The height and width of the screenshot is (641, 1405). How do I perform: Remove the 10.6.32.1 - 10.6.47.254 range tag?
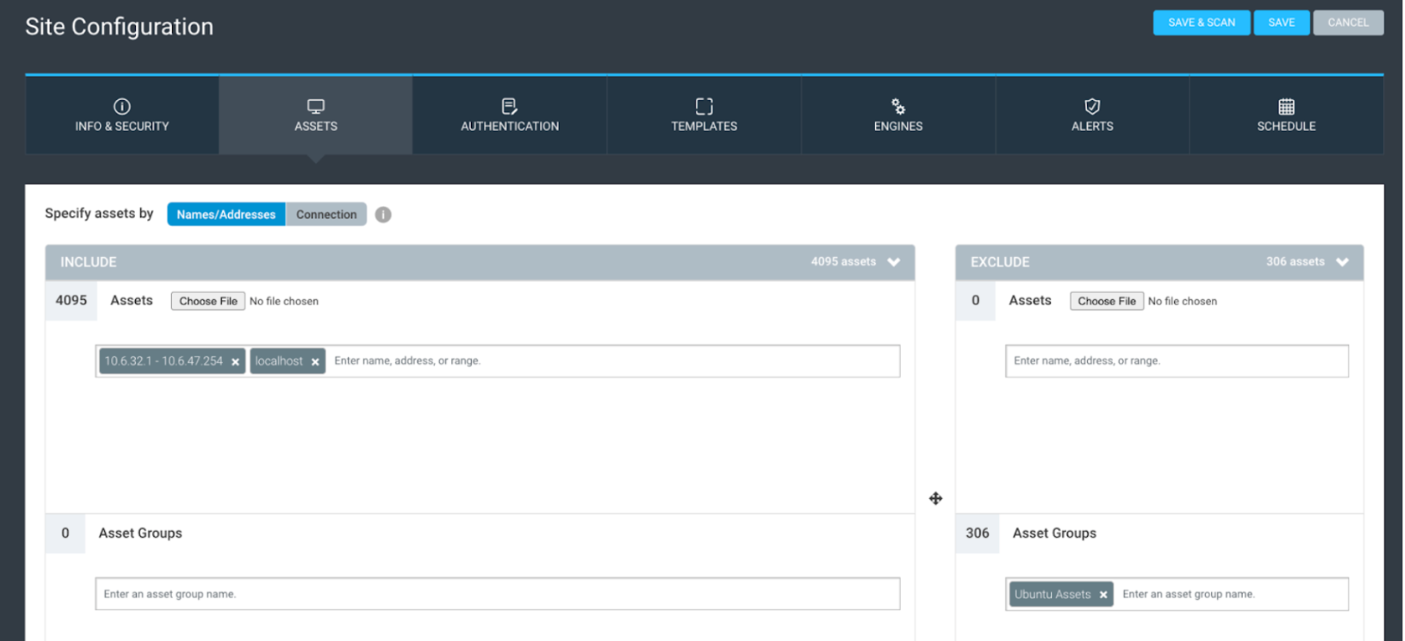coord(235,362)
